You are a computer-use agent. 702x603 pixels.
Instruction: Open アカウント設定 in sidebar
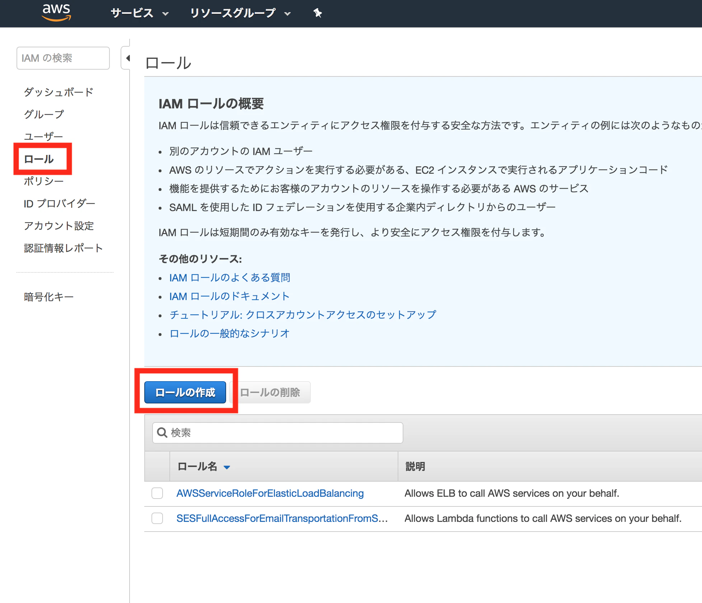(x=59, y=226)
